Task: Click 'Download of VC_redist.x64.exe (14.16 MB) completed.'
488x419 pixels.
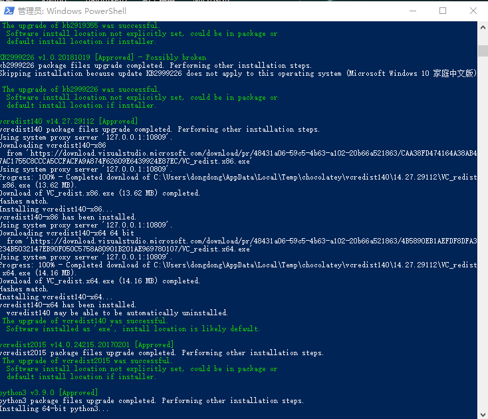Action: point(100,281)
